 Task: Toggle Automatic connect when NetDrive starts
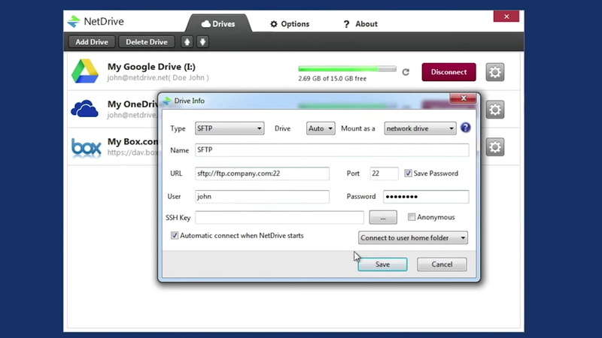point(175,235)
